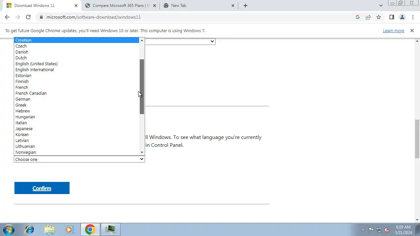Viewport: 420px width, 236px height.
Task: Switch to the Compare Microsoft 365 Plans tab
Action: [121, 6]
